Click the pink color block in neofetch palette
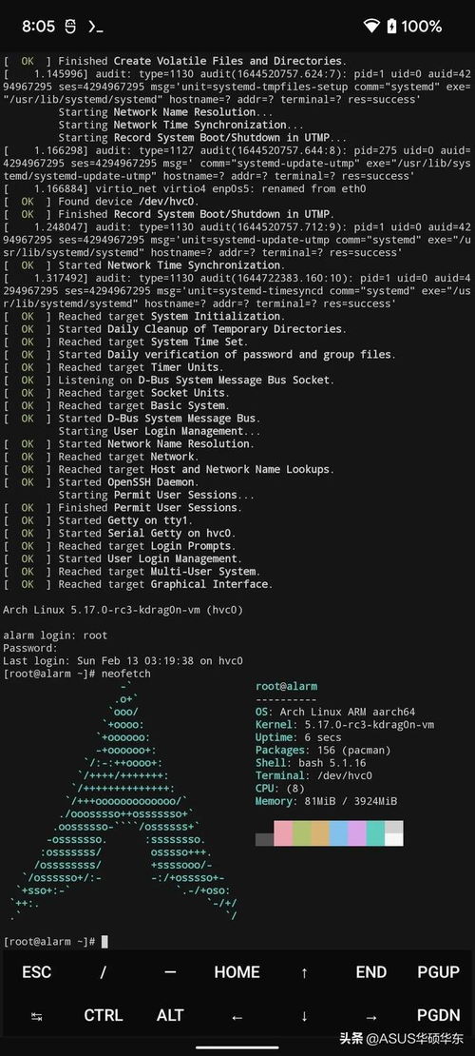This screenshot has height=1056, width=475. [x=283, y=833]
